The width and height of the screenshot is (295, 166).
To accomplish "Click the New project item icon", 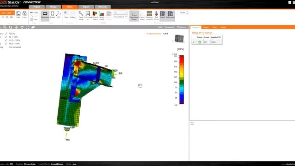I will tap(18, 15).
